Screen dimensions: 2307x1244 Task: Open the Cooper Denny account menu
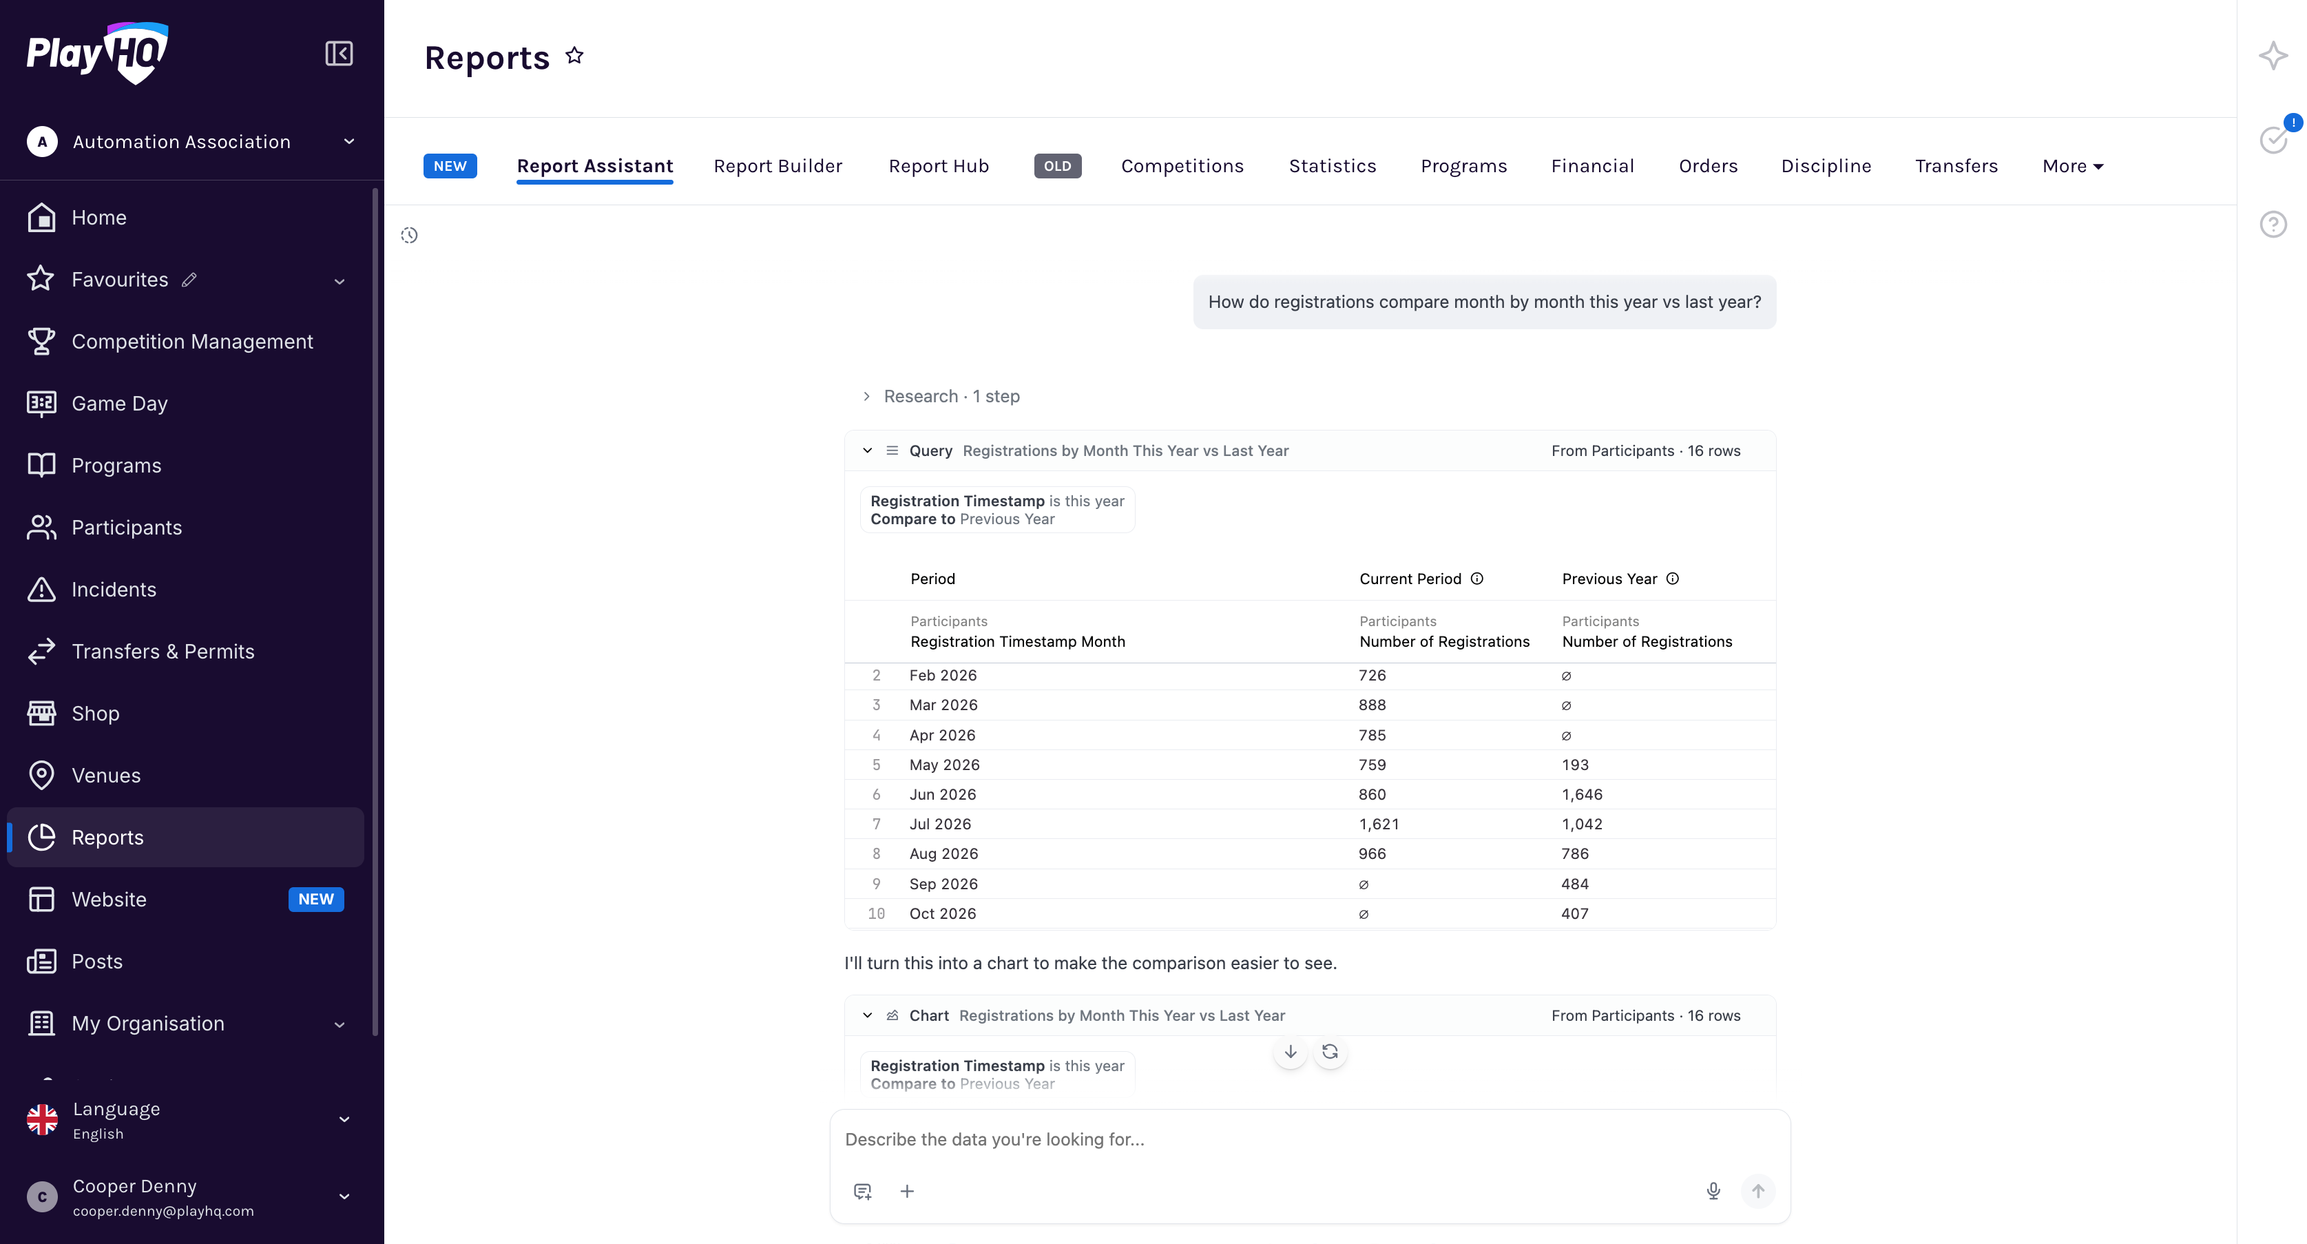coord(189,1196)
